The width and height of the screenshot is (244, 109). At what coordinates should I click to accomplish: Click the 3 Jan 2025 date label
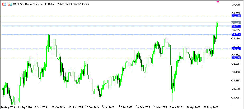108,107
